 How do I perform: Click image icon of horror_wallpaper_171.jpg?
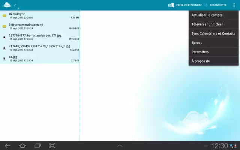tap(4, 37)
